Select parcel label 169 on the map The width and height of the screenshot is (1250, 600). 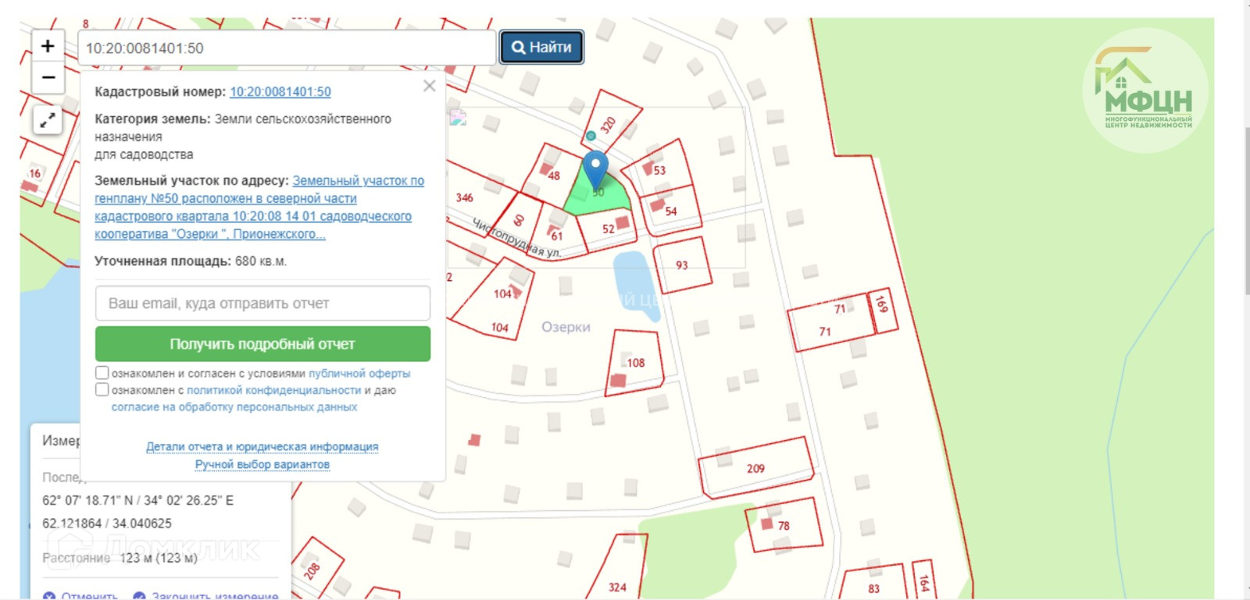(882, 304)
